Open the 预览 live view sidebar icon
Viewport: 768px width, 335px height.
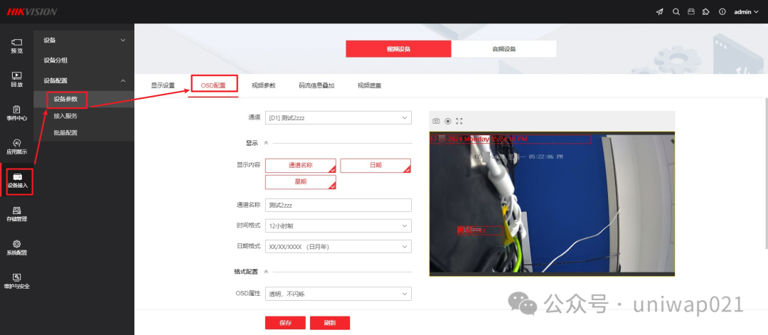click(16, 46)
